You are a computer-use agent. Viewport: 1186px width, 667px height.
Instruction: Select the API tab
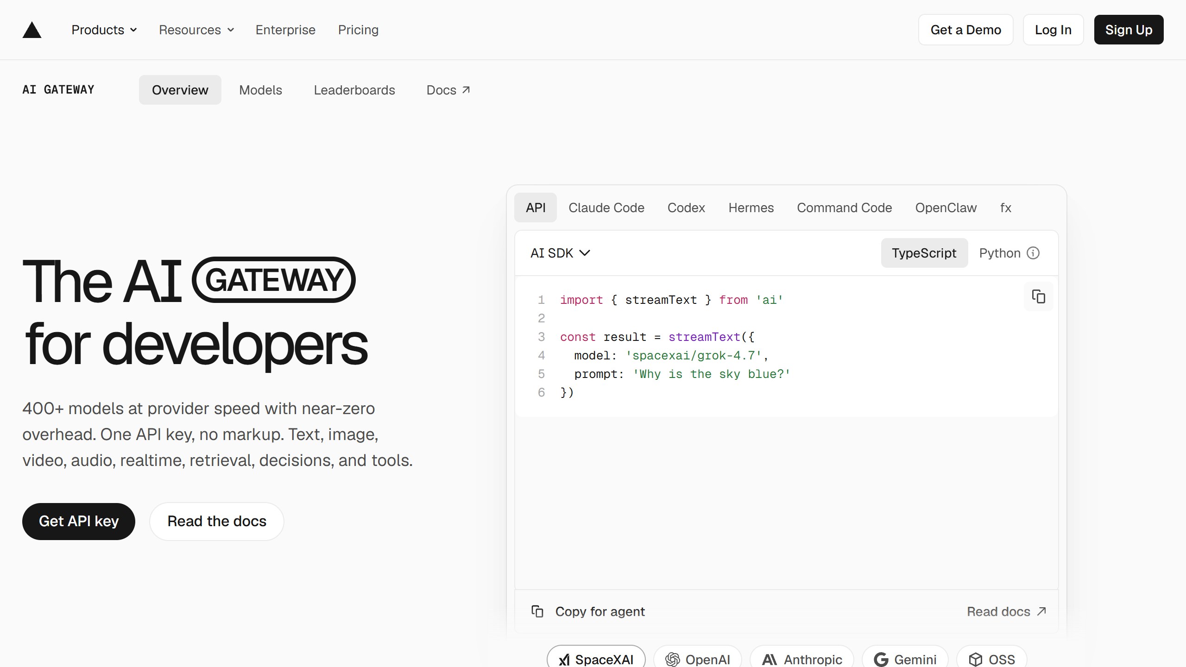tap(536, 208)
